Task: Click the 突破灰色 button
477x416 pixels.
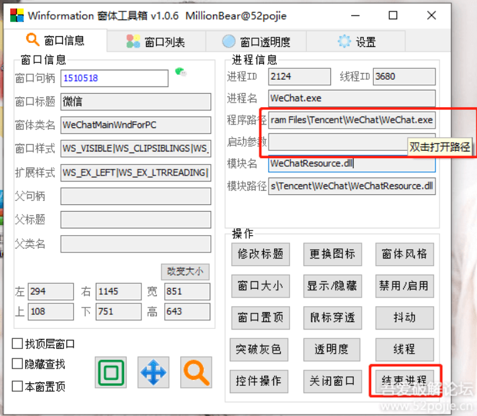Action: (259, 350)
